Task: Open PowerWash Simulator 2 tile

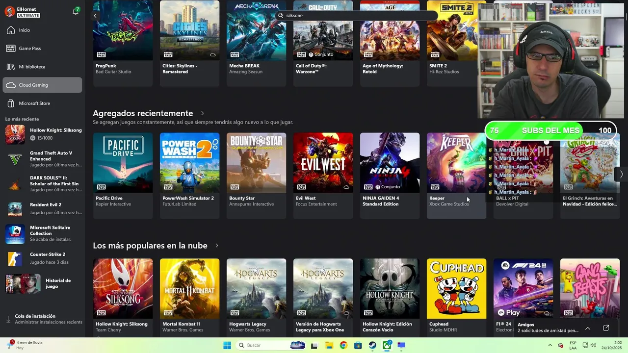Action: click(189, 176)
